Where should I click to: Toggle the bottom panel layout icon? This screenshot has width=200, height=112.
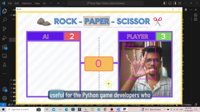(x=170, y=3)
